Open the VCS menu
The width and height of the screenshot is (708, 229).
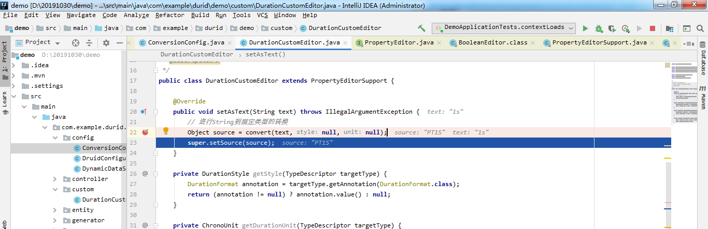click(x=263, y=16)
